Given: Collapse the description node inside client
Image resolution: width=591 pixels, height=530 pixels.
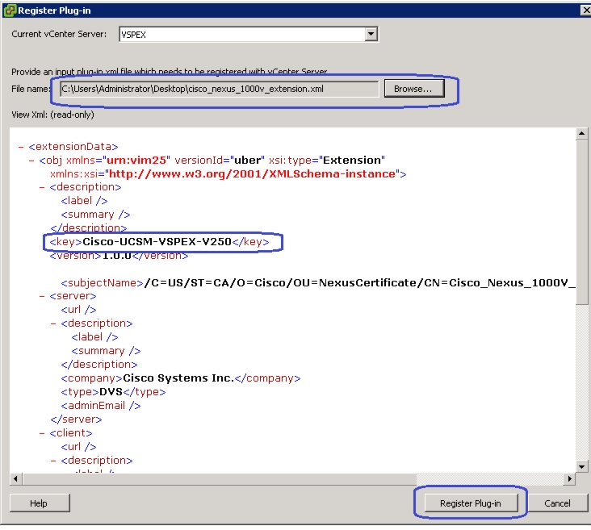Looking at the screenshot, I should pyautogui.click(x=53, y=461).
